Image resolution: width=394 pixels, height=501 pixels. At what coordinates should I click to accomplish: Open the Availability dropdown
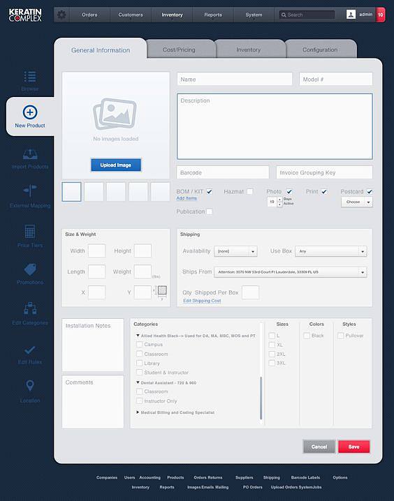(235, 251)
